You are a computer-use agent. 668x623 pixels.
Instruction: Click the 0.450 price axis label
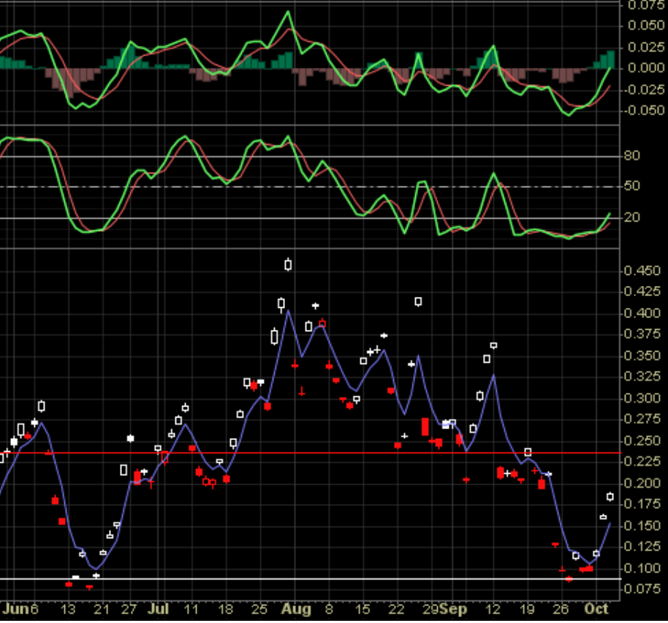coord(642,271)
